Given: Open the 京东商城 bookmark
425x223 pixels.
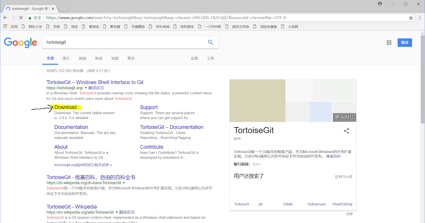Looking at the screenshot, I should [x=159, y=26].
